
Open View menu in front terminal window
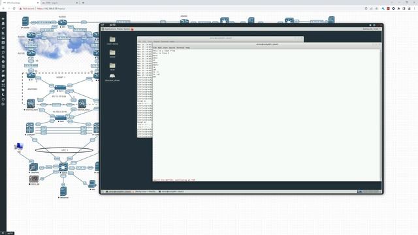tap(165, 48)
